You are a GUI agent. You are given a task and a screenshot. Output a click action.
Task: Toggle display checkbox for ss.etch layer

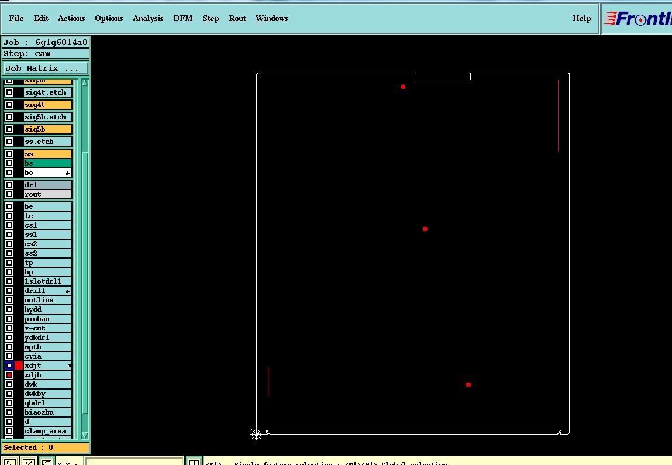pos(9,142)
